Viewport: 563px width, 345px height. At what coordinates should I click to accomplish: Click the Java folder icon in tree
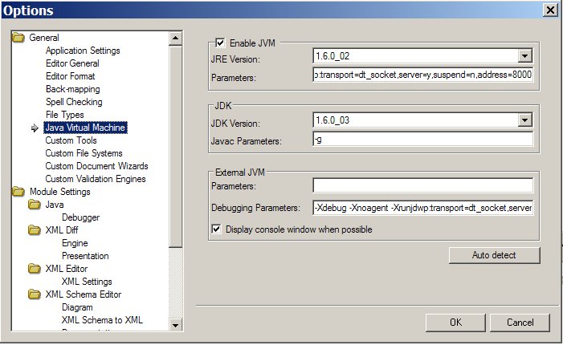(35, 205)
